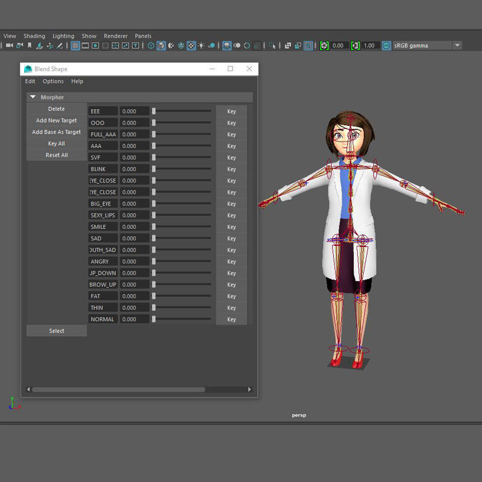482x482 pixels.
Task: Open the View panel menu
Action: click(x=10, y=36)
